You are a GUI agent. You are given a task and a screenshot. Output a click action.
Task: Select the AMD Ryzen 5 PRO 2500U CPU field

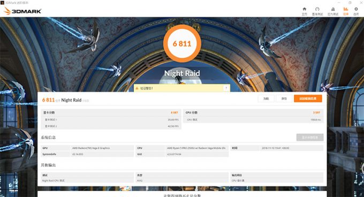click(196, 148)
